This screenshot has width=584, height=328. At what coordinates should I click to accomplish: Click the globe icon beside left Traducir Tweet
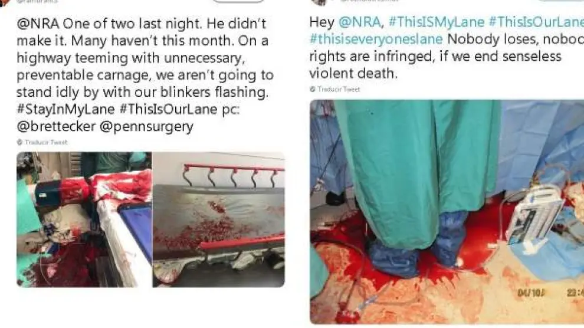[x=19, y=142]
